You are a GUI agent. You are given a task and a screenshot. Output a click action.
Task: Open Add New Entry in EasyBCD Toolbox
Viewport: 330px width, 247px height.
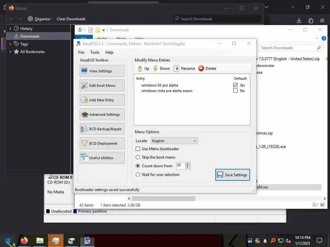coord(102,100)
